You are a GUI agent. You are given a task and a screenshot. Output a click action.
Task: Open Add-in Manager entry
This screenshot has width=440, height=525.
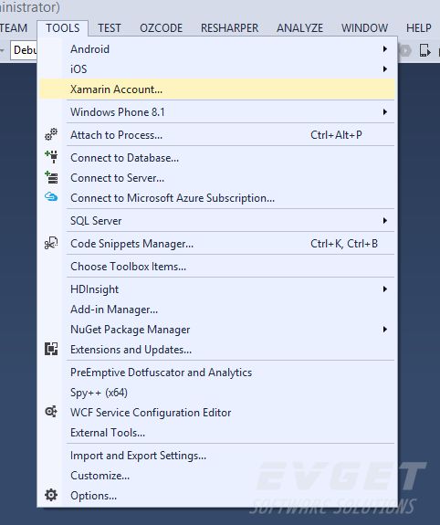coord(217,309)
